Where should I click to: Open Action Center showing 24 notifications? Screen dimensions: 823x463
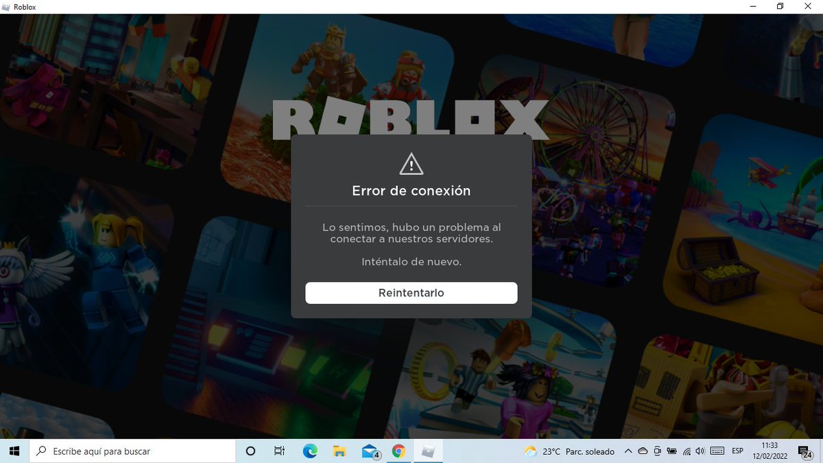tap(804, 451)
